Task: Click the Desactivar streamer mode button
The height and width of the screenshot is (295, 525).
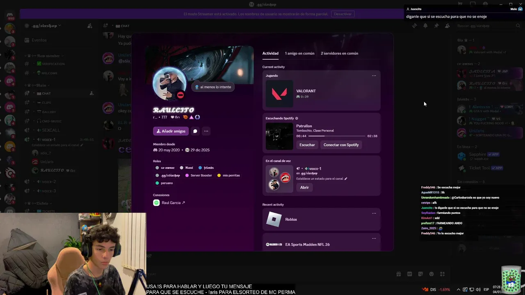Action: pyautogui.click(x=342, y=14)
